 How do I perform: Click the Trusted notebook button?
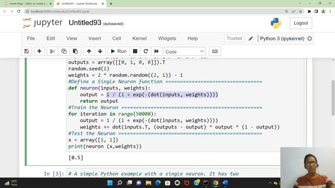point(234,38)
